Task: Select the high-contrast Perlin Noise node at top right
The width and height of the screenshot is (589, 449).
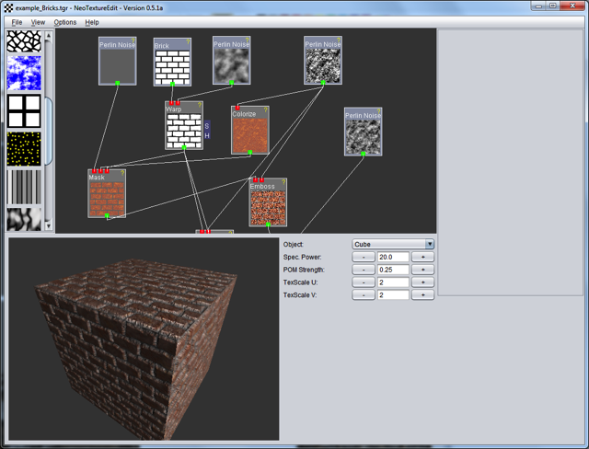Action: pos(323,60)
